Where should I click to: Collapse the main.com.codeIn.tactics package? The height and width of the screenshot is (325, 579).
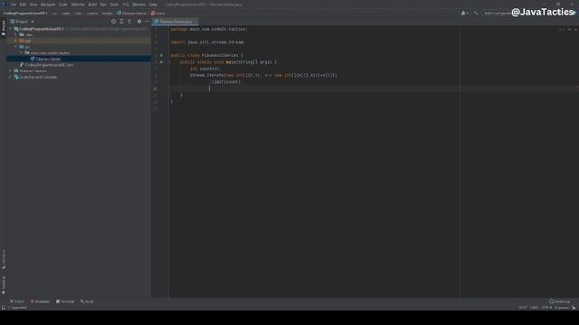pos(22,52)
